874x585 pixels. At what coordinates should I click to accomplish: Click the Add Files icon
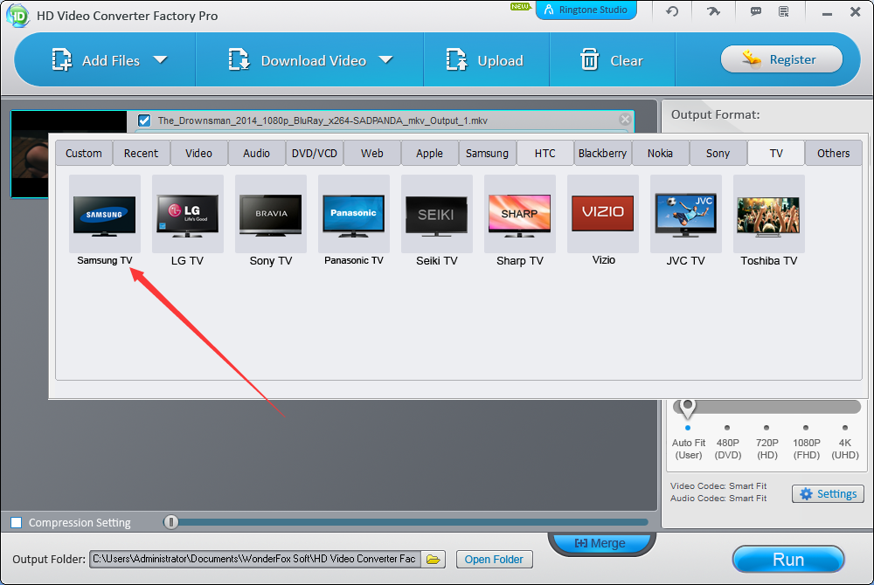(62, 59)
